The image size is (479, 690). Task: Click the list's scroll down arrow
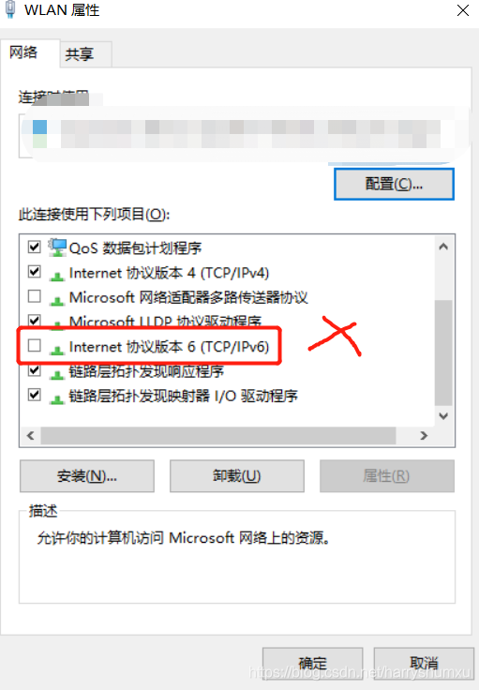[443, 416]
